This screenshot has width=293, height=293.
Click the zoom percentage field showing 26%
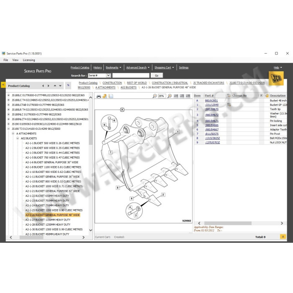click(162, 96)
